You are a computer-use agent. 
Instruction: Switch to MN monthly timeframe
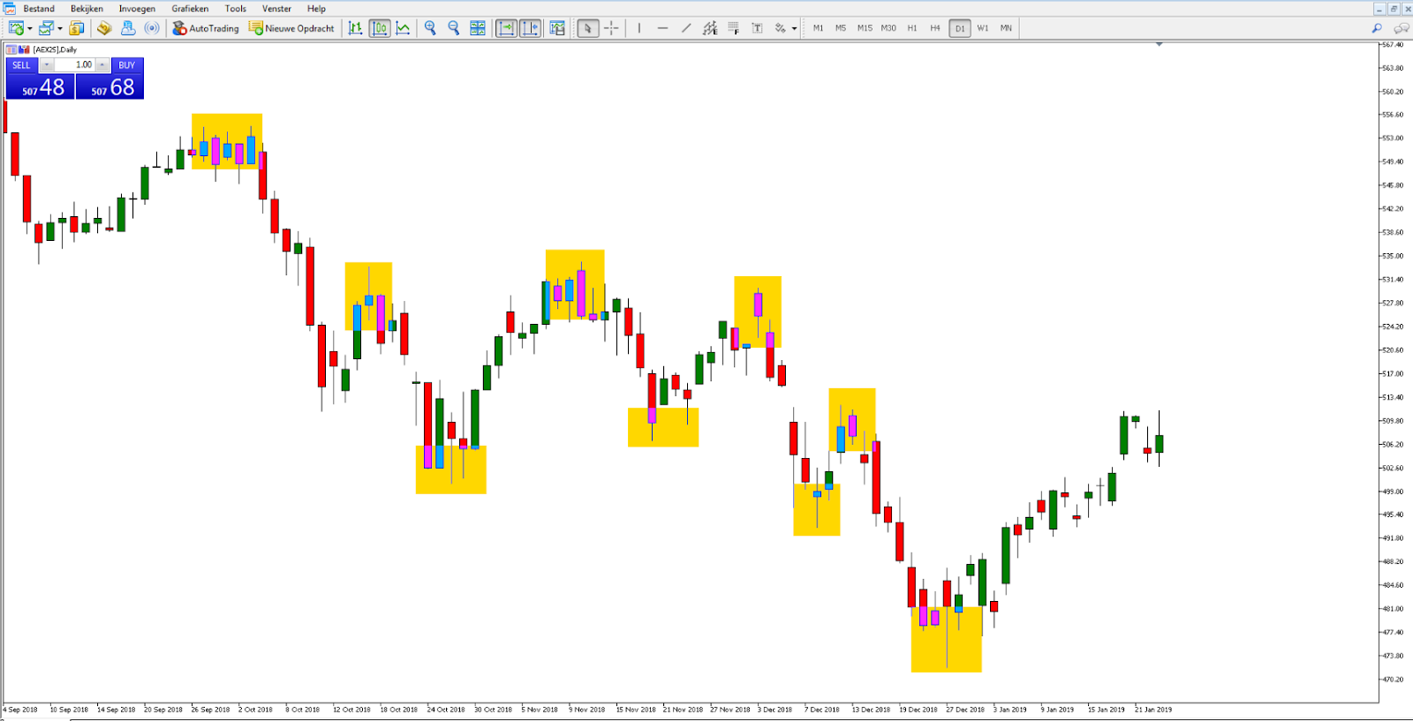tap(1006, 28)
